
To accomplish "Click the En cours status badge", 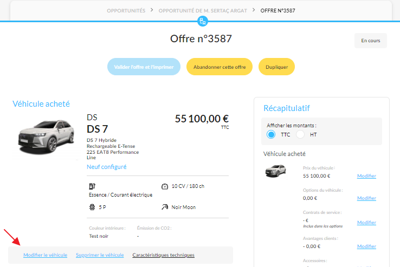I will [x=370, y=41].
